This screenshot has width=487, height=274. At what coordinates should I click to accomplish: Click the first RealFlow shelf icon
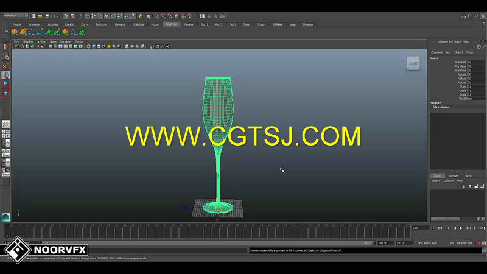coord(15,32)
